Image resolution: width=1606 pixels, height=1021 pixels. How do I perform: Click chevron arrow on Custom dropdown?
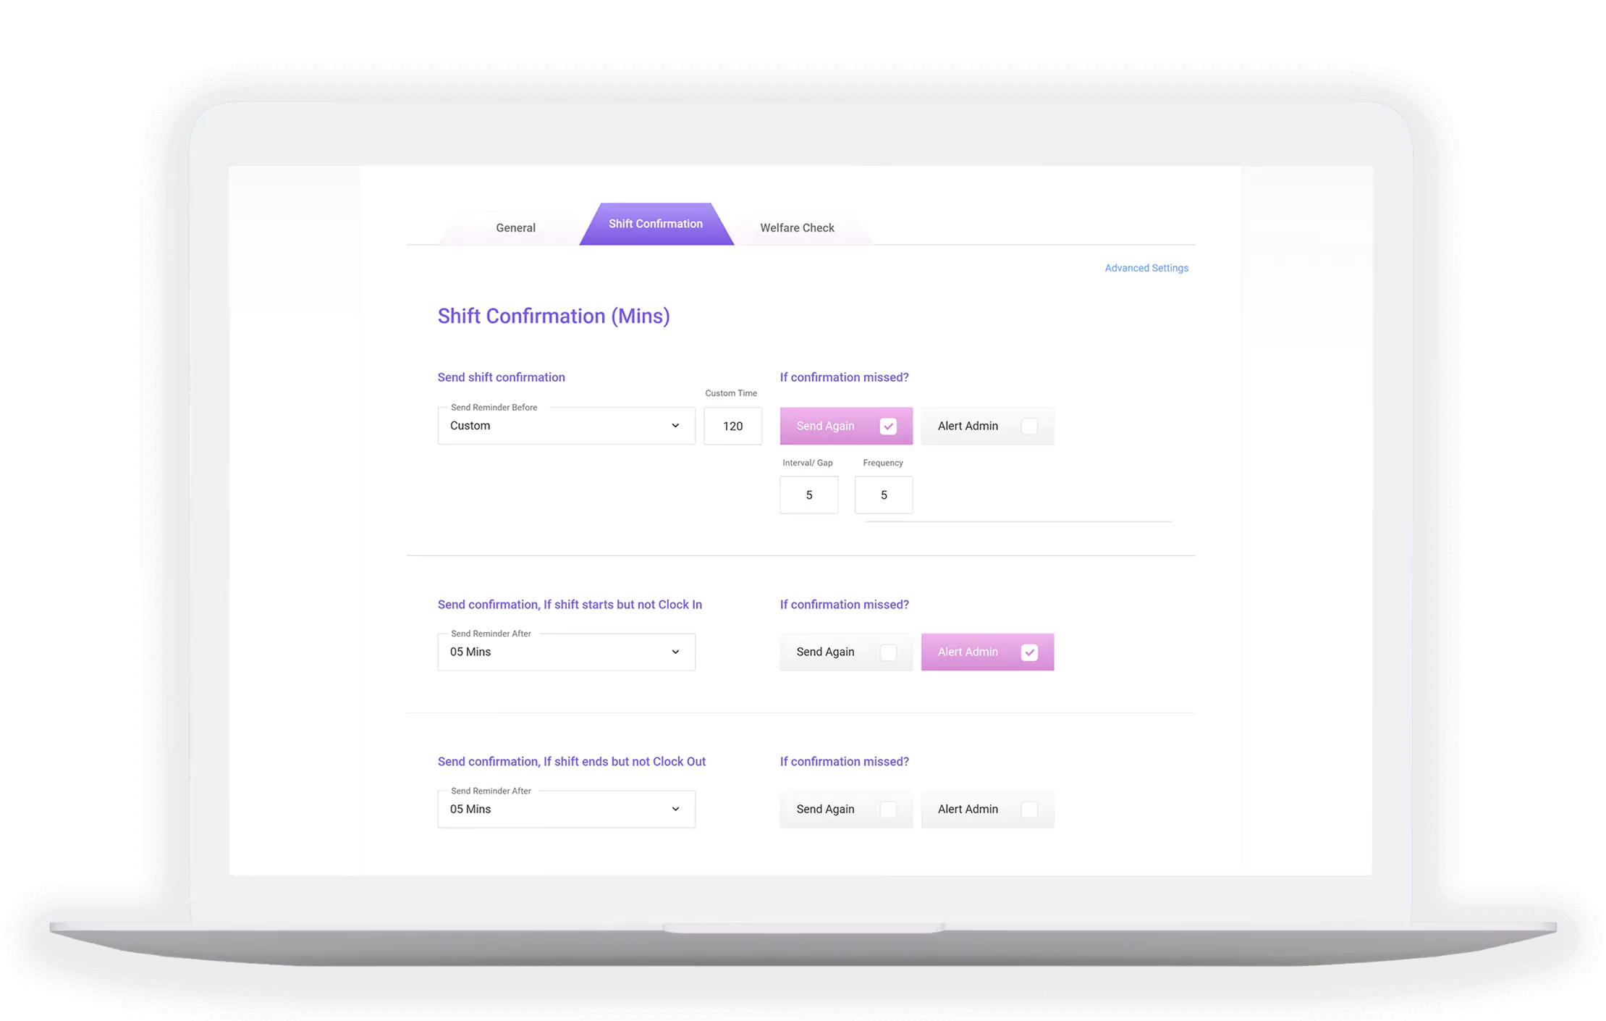[x=675, y=426]
